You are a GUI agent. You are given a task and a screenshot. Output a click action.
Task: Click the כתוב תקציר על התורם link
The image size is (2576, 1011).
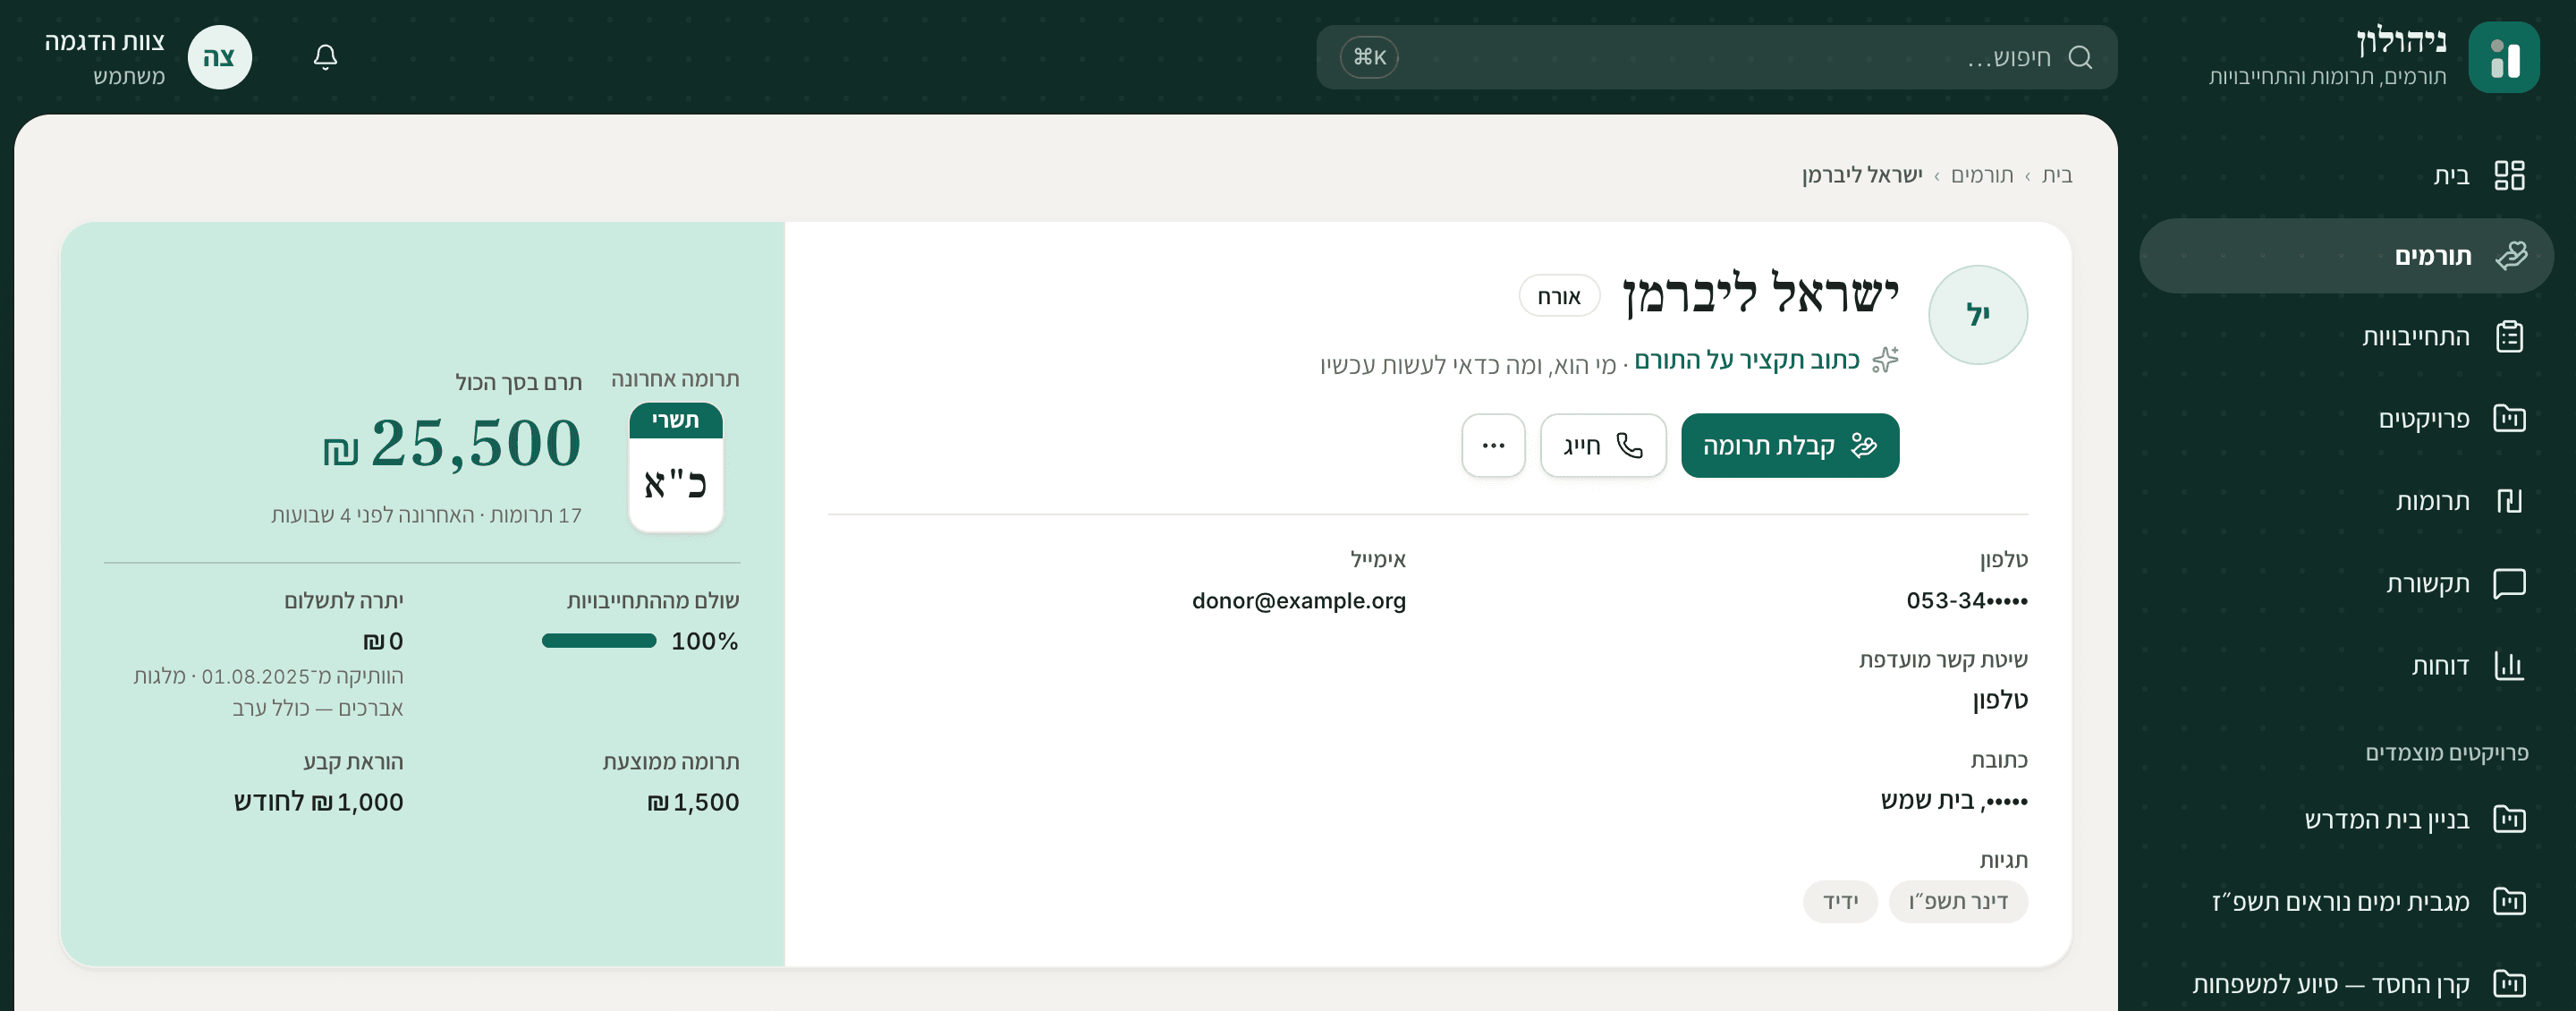(x=1747, y=360)
